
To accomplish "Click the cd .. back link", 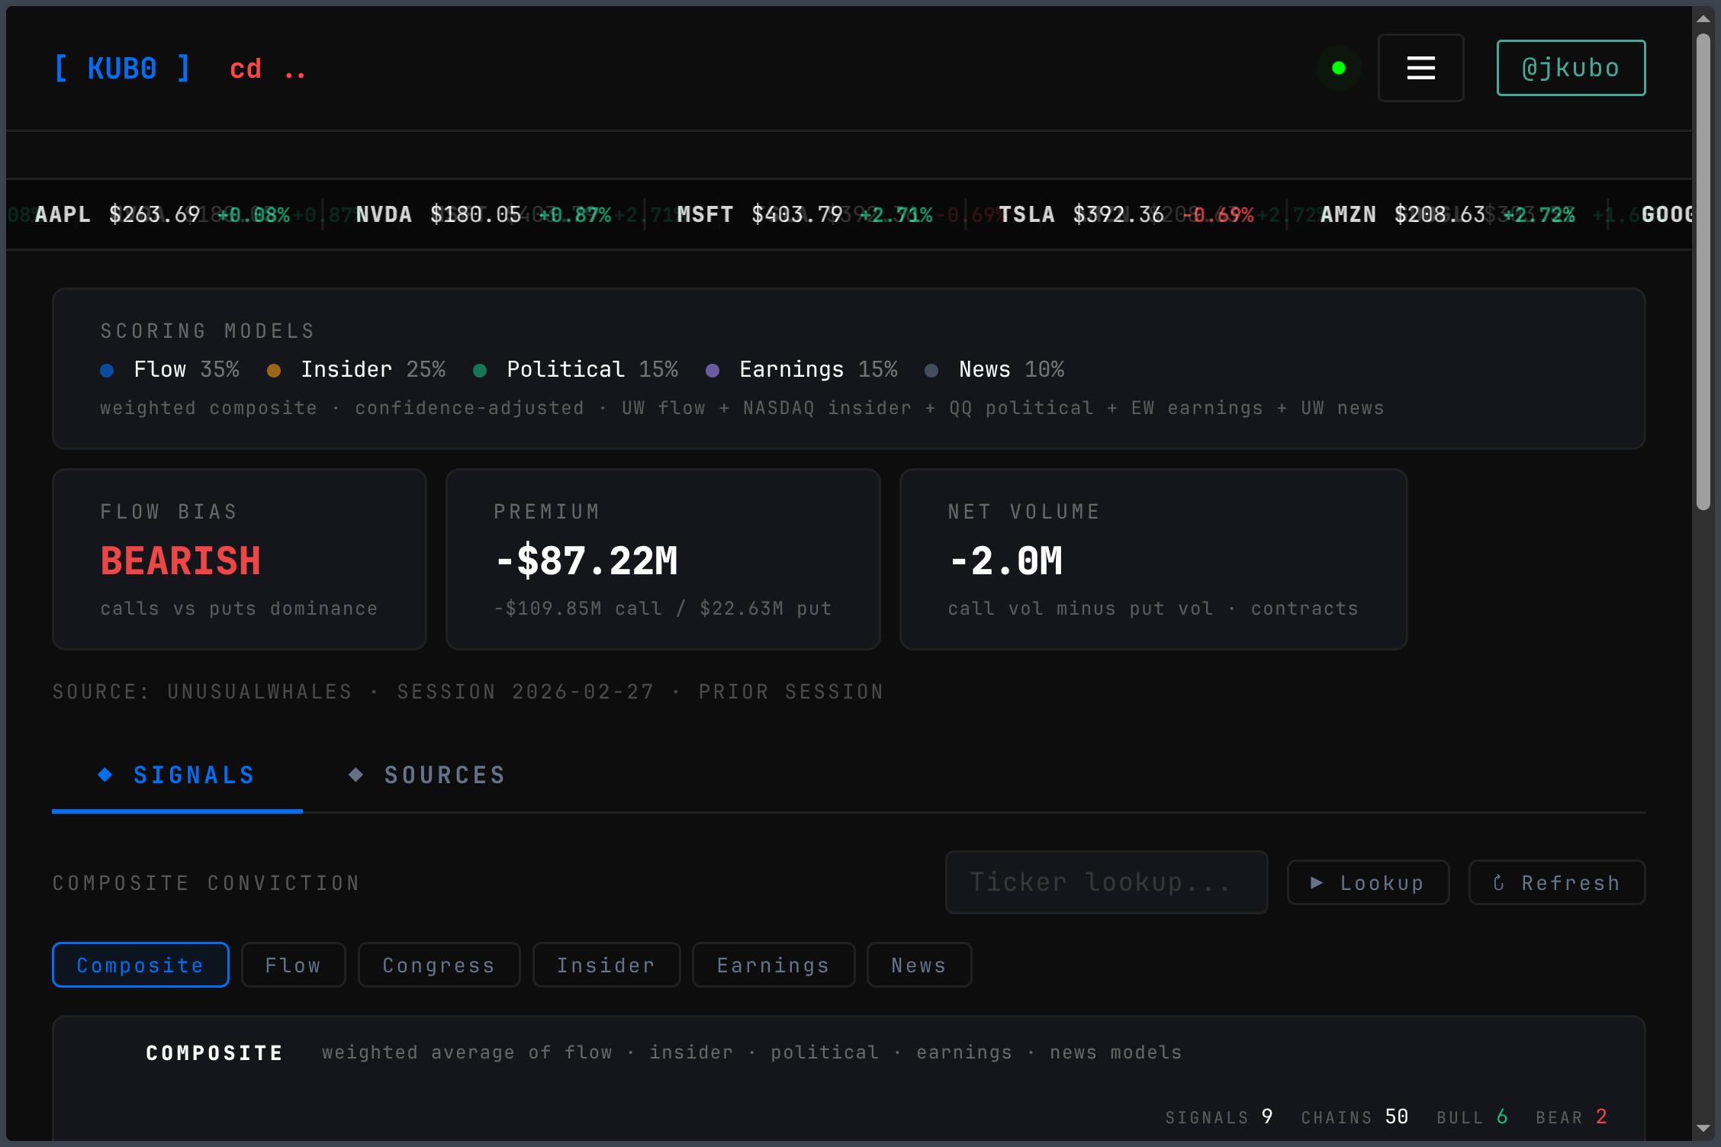I will 268,69.
